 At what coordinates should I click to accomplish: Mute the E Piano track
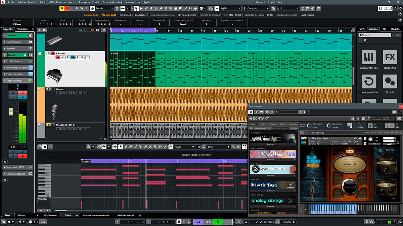[49, 53]
